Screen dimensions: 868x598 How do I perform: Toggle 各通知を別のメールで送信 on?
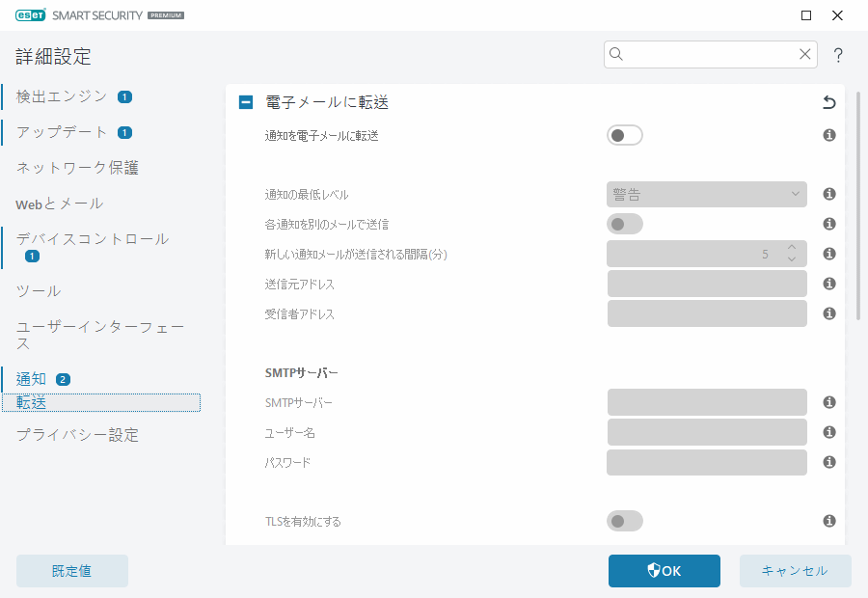(x=624, y=223)
